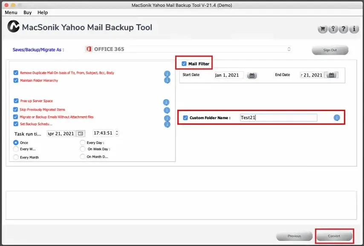Click the red close window button
364x246 pixels.
pos(6,5)
